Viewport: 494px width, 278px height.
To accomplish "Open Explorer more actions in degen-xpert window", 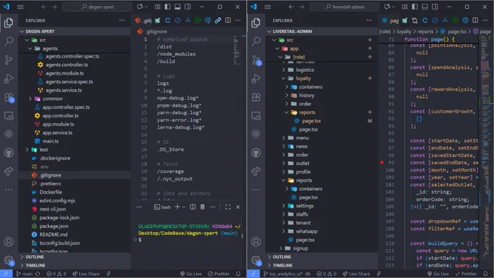I will (122, 20).
